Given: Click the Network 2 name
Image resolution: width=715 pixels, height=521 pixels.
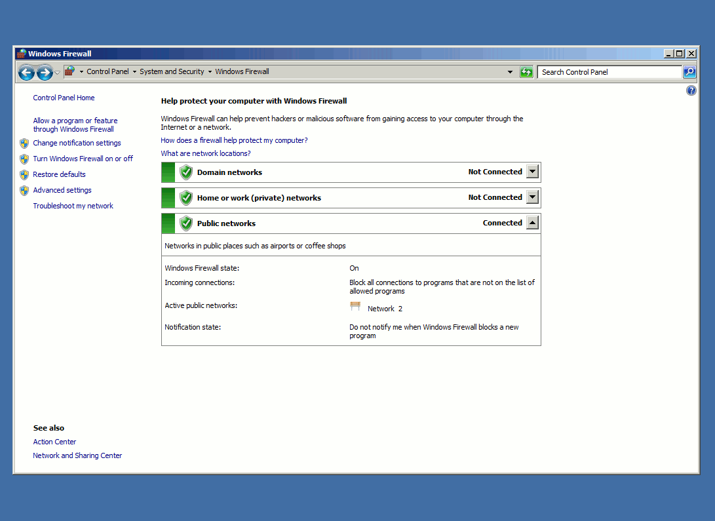Looking at the screenshot, I should [x=385, y=309].
